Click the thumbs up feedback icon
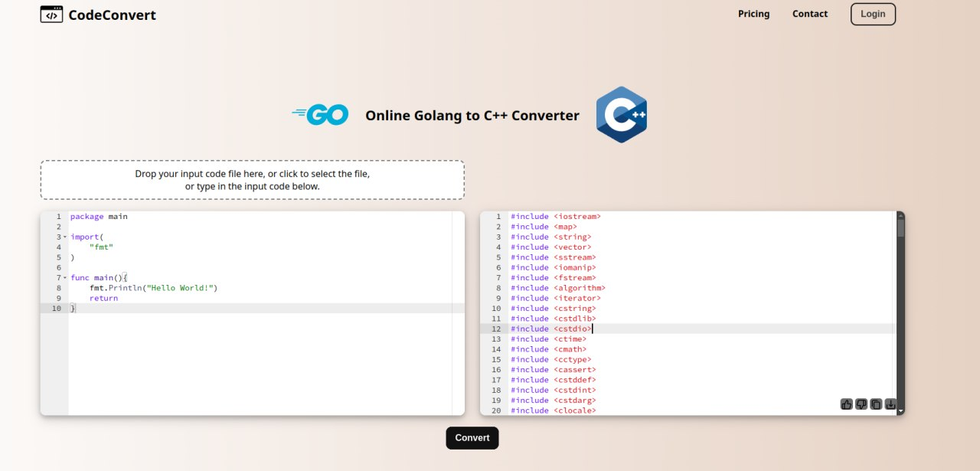Image resolution: width=980 pixels, height=471 pixels. (x=846, y=404)
